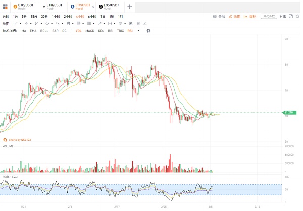The image size is (303, 211).
Task: Select the range measurement tool
Action: coord(110,23)
